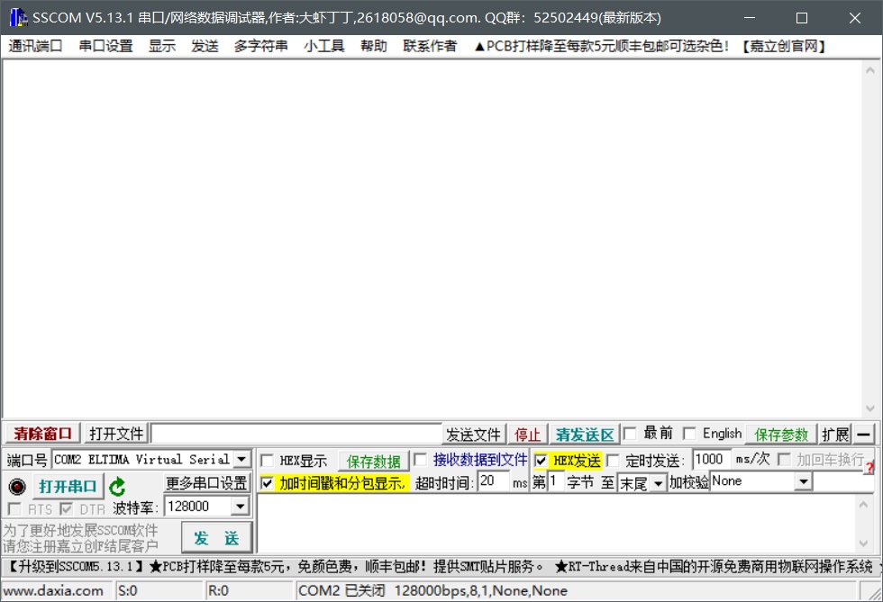Enable 定时发送 timed sending

pos(614,460)
